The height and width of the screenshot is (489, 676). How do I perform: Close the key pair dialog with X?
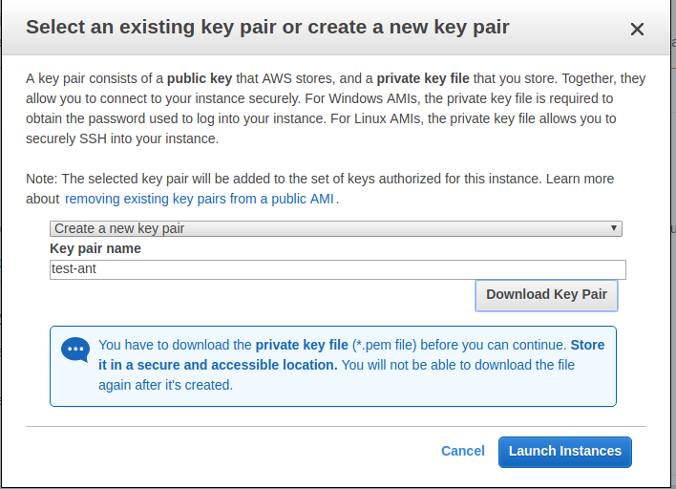(637, 30)
